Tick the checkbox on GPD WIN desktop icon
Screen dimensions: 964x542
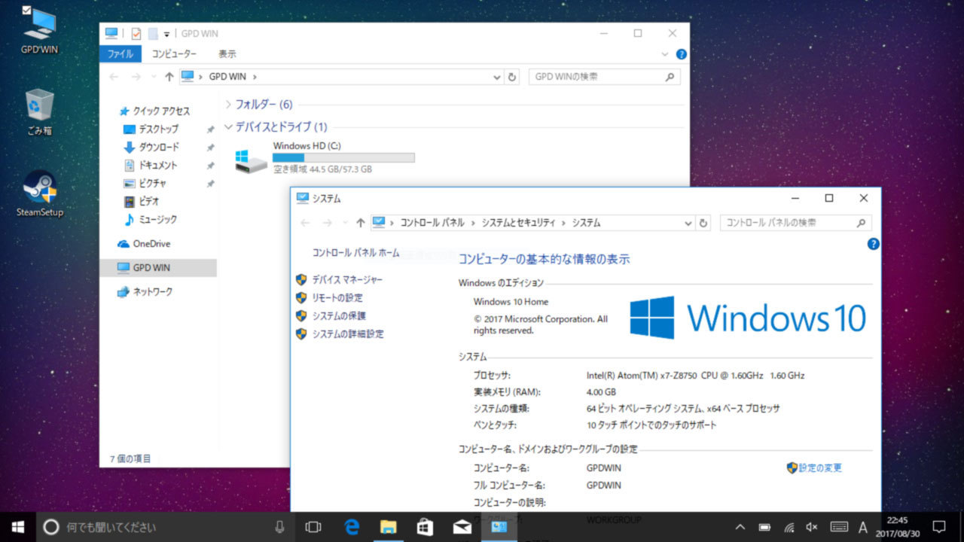[x=26, y=10]
